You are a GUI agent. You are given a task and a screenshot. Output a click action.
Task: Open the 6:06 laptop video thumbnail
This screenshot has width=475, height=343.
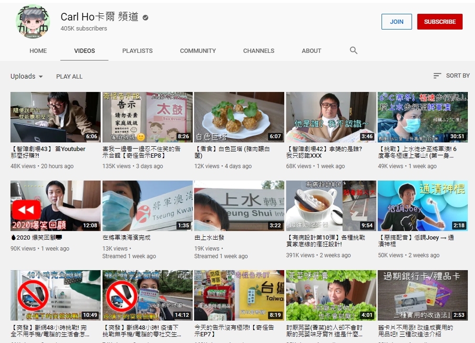(55, 117)
